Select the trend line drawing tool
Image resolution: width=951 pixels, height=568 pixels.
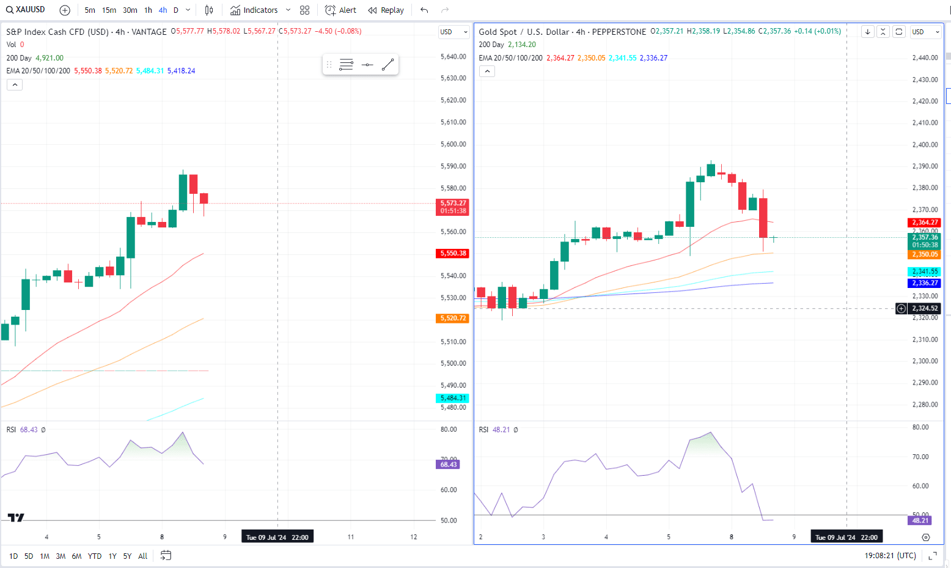[x=387, y=64]
